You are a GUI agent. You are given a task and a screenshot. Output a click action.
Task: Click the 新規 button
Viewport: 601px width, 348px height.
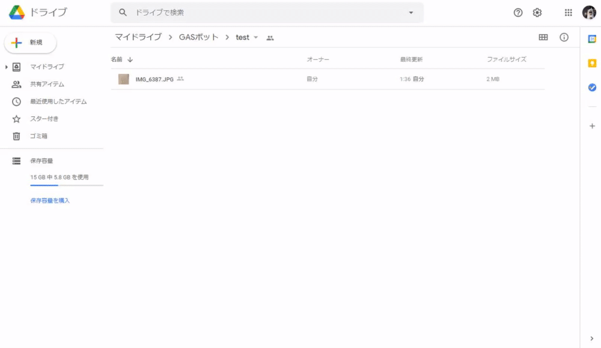point(30,43)
